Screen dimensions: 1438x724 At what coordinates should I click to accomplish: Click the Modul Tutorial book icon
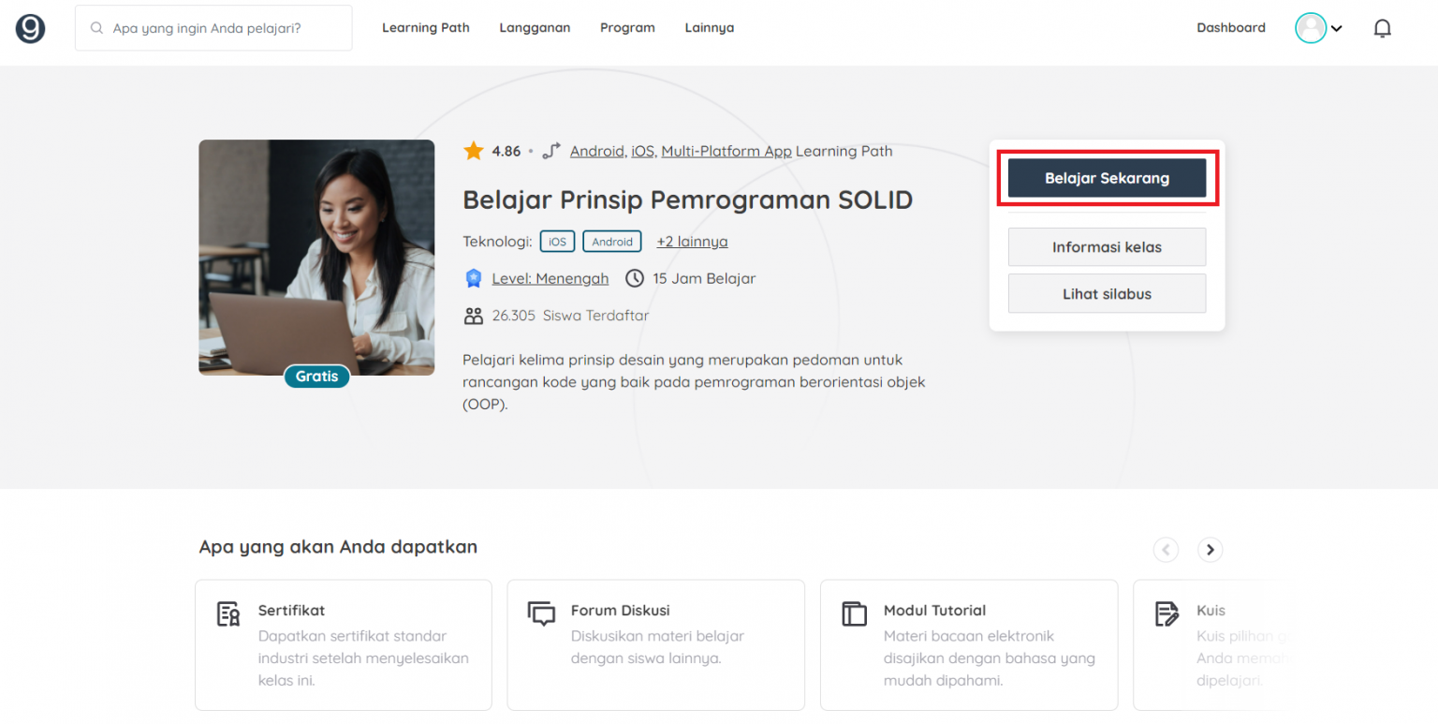click(x=853, y=613)
